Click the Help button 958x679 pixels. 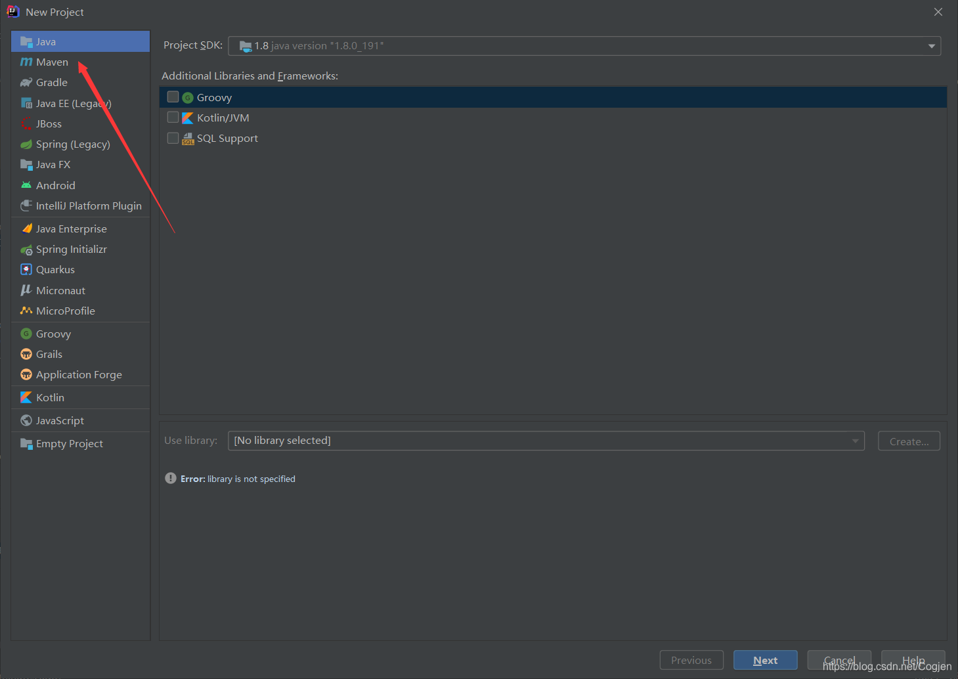coord(913,660)
